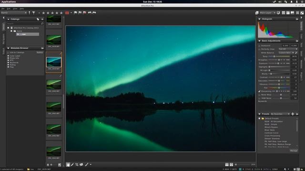The image size is (305, 171).
Task: Apply the red color label
Action: (67, 13)
